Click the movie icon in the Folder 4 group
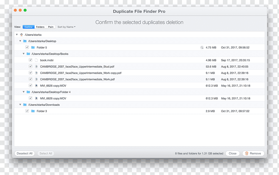This screenshot has height=175, width=279. tap(36, 98)
